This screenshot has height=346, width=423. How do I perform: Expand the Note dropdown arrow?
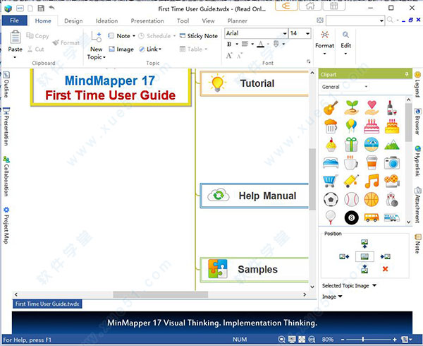[134, 36]
